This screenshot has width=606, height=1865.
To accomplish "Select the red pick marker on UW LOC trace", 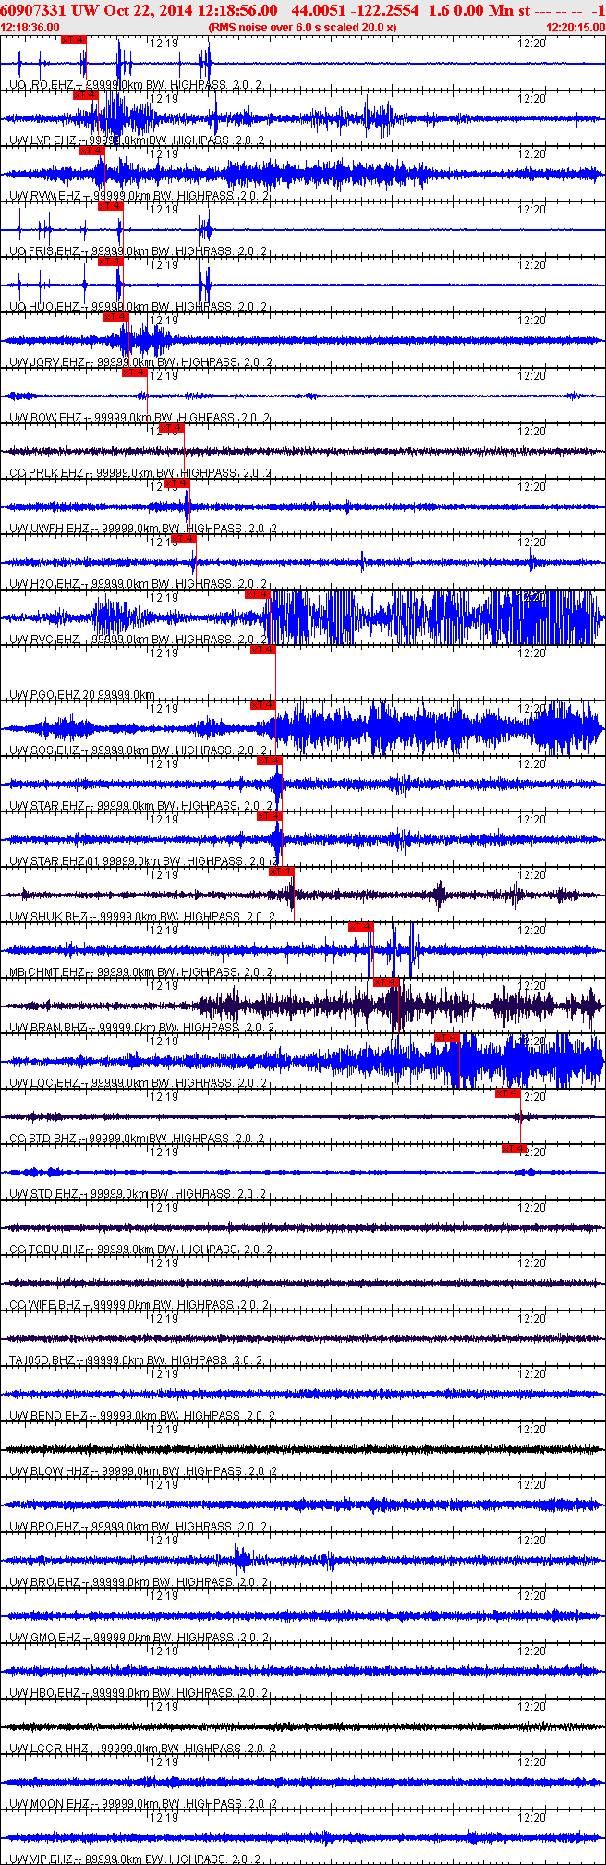I will [x=447, y=1038].
